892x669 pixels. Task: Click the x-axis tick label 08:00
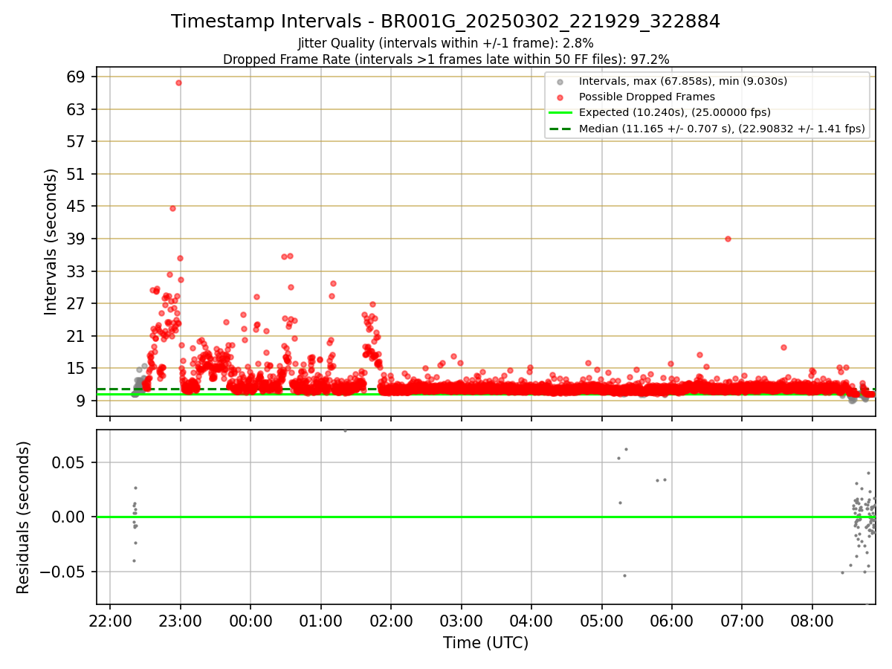(x=812, y=620)
